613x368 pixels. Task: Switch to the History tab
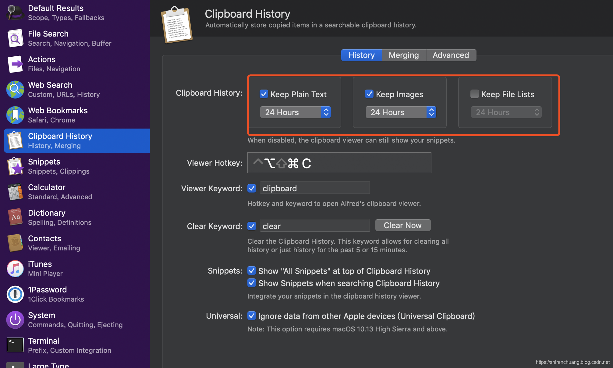tap(361, 55)
